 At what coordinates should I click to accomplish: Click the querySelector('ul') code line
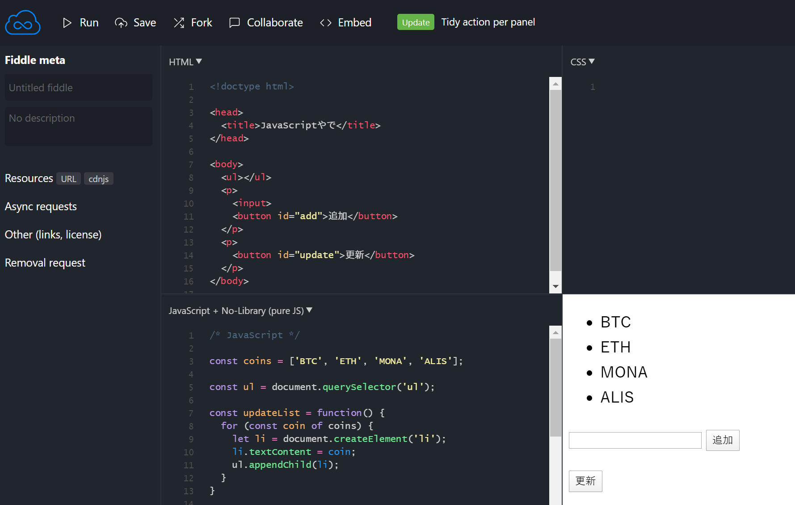(322, 387)
